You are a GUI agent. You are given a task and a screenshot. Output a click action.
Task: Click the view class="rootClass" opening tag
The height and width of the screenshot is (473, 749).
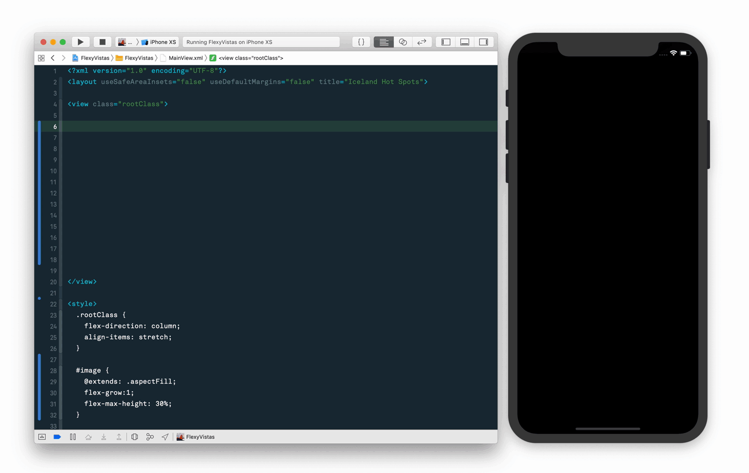coord(118,104)
